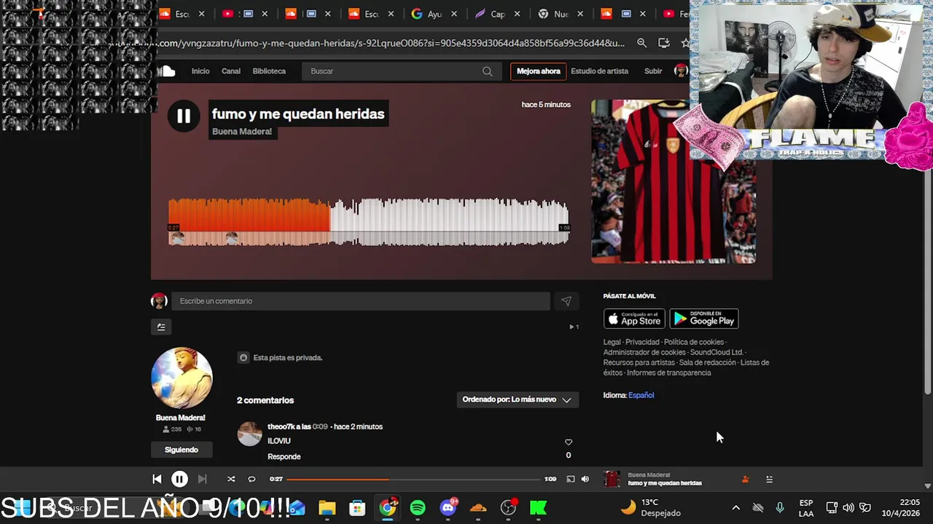933x524 pixels.
Task: Open the Canal menu item
Action: pos(231,71)
